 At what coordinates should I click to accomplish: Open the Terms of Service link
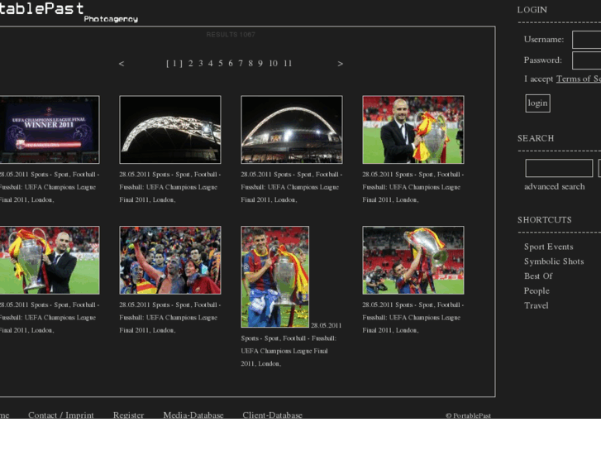[579, 79]
